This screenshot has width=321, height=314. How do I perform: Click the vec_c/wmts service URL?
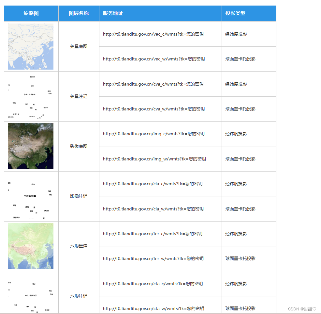[x=153, y=34]
